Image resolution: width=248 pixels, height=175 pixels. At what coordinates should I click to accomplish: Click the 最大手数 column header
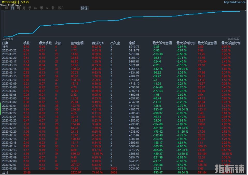pyautogui.click(x=45, y=43)
